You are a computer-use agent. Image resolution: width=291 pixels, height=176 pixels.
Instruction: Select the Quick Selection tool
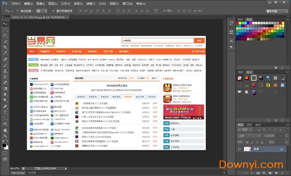pyautogui.click(x=5, y=41)
